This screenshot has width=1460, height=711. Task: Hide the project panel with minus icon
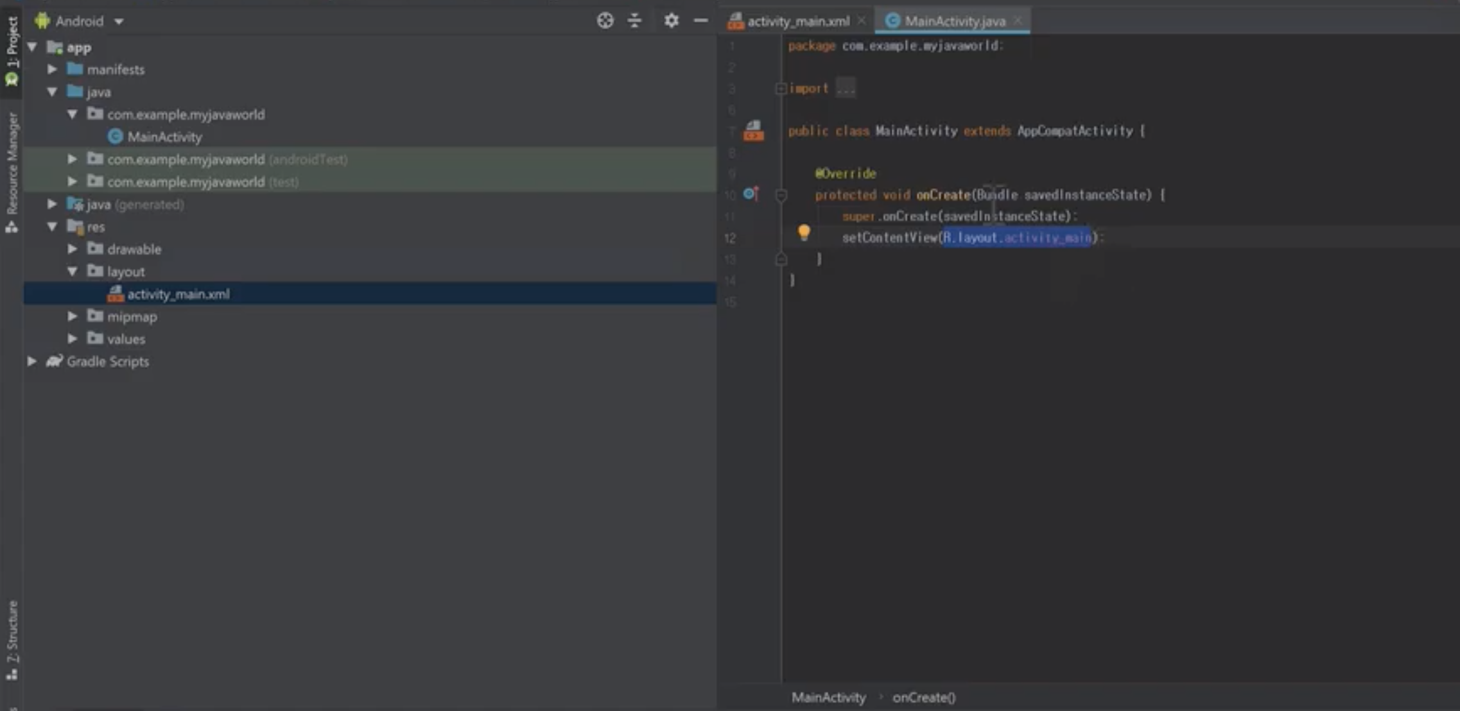700,21
